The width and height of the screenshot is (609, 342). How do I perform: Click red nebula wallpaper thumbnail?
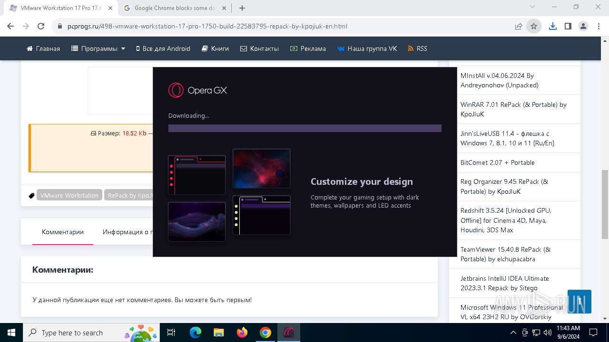tap(262, 169)
